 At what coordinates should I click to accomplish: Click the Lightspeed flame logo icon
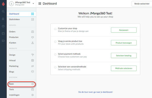pyautogui.click(x=3, y=4)
